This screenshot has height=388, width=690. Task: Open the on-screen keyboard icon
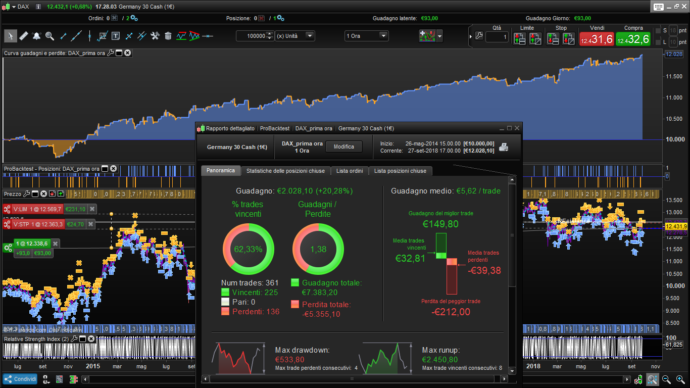[658, 7]
